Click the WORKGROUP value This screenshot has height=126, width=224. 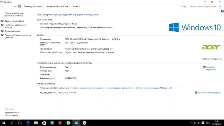[71, 78]
